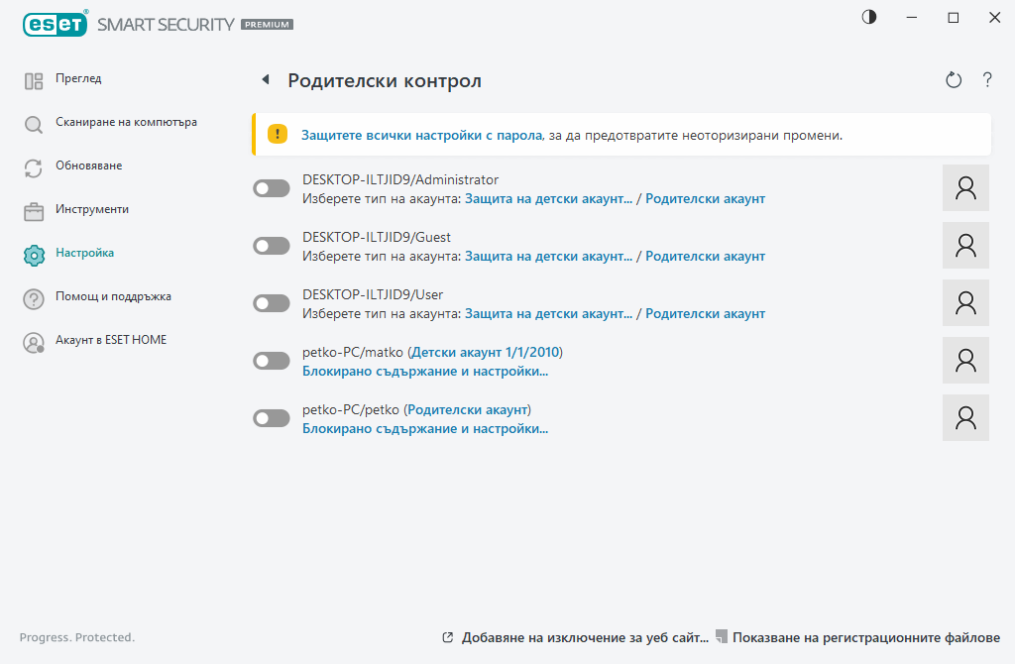This screenshot has width=1015, height=664.
Task: Enable parental control for DESKTOP-ILTJID9/Administrator
Action: coord(271,187)
